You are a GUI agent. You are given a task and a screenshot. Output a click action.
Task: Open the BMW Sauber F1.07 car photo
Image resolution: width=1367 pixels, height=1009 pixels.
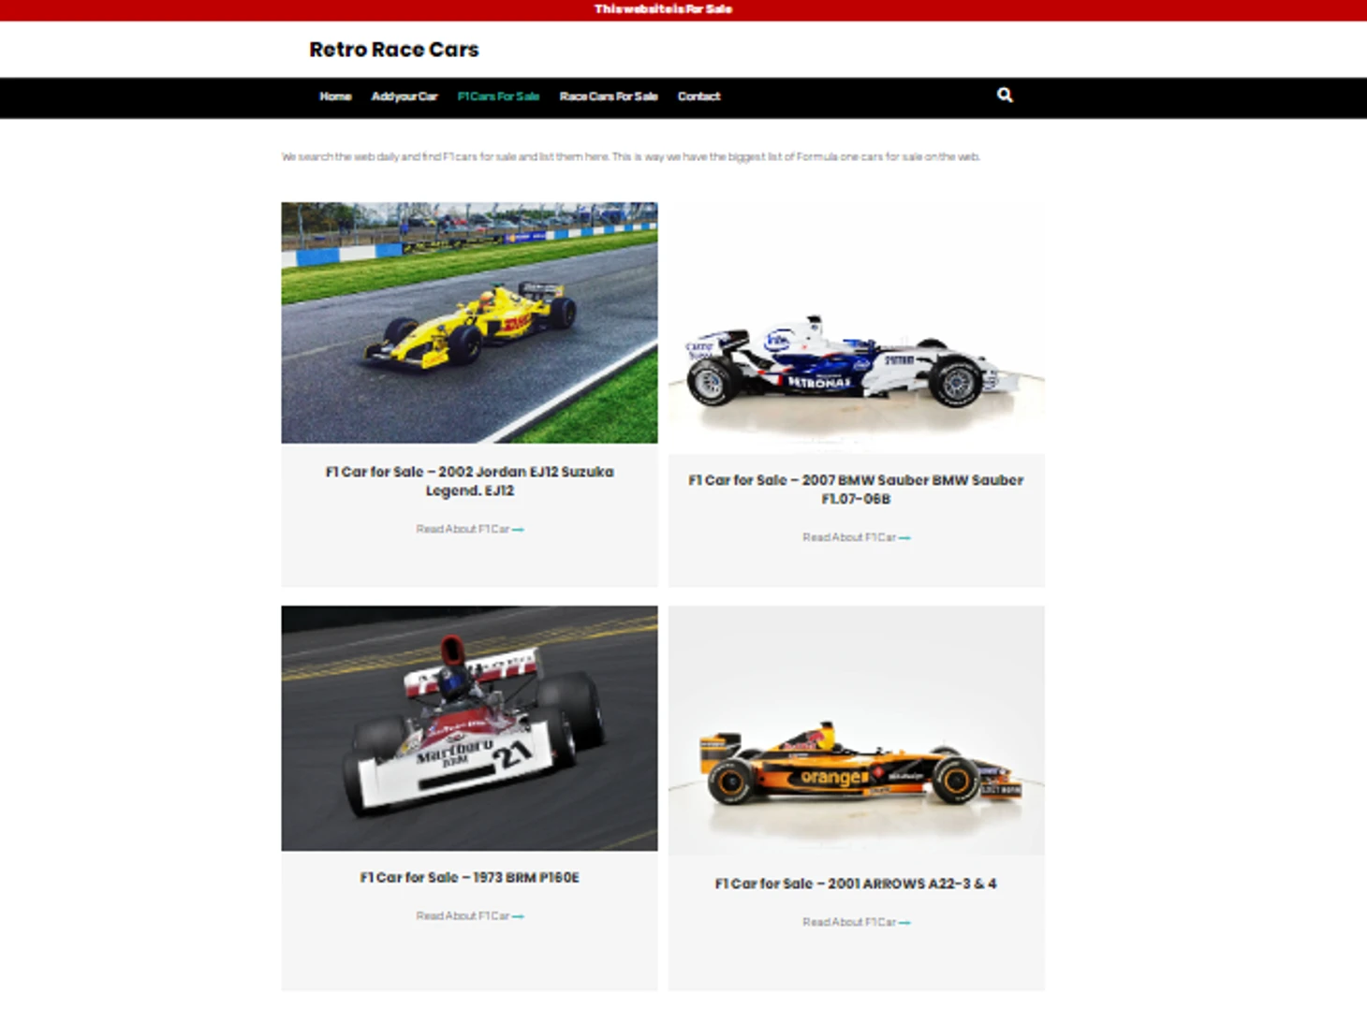856,328
